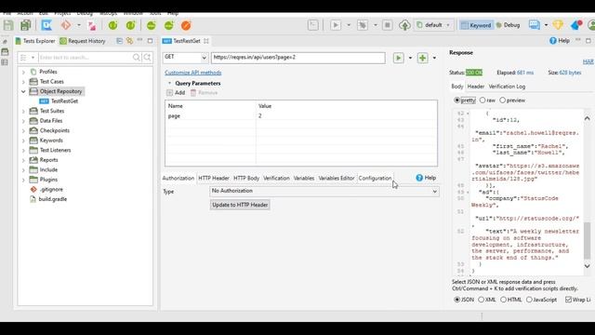Collapse the Query Parameters section
This screenshot has height=335, width=595.
coord(169,83)
